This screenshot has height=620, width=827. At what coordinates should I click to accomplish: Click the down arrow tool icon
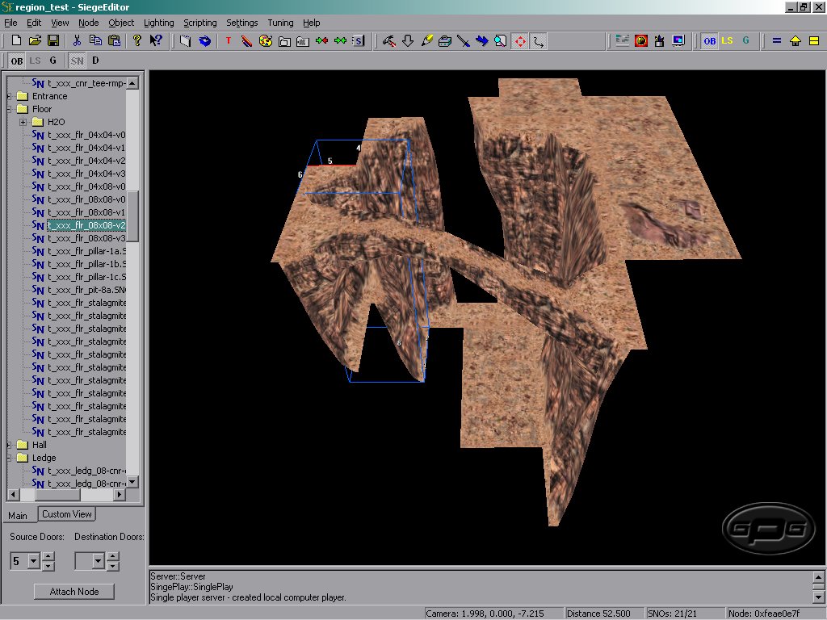[x=408, y=40]
